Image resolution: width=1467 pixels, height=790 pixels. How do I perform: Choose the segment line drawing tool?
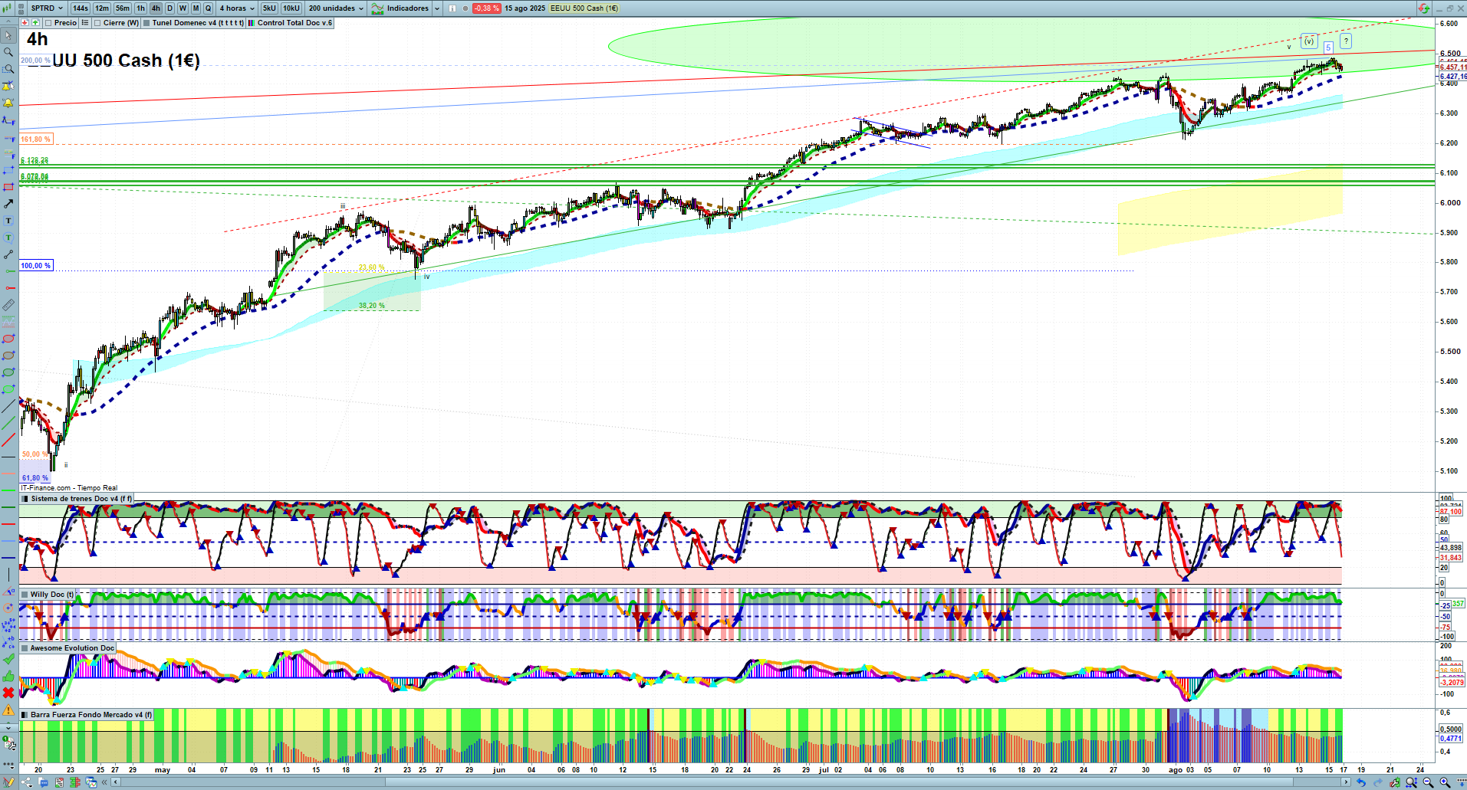tap(8, 254)
